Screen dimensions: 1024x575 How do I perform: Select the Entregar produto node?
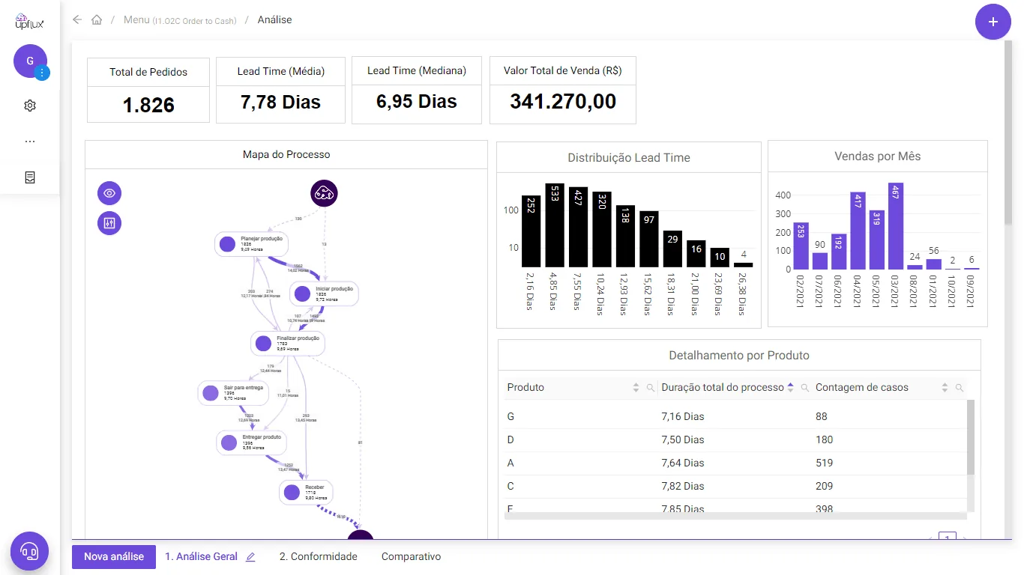coord(252,442)
